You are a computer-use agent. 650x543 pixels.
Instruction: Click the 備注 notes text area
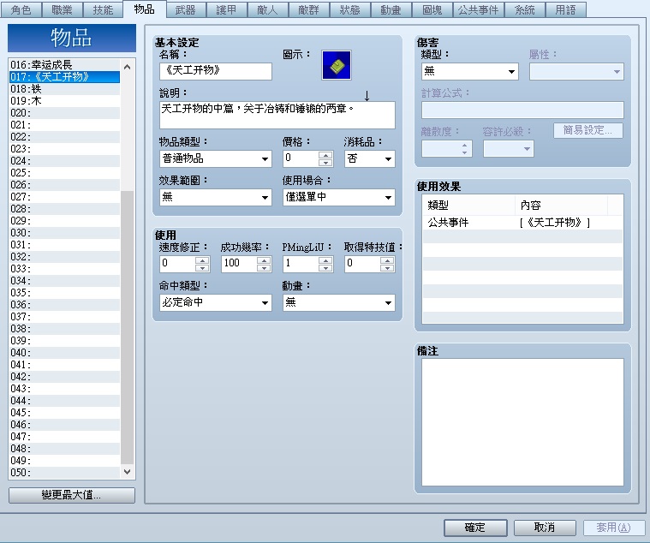click(522, 422)
